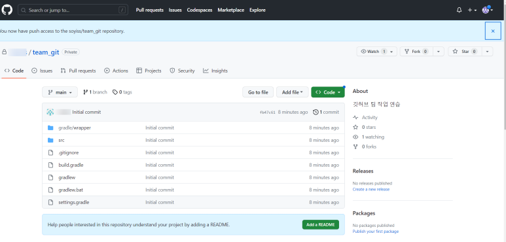Click Create a new release
This screenshot has height=242, width=506.
(371, 190)
